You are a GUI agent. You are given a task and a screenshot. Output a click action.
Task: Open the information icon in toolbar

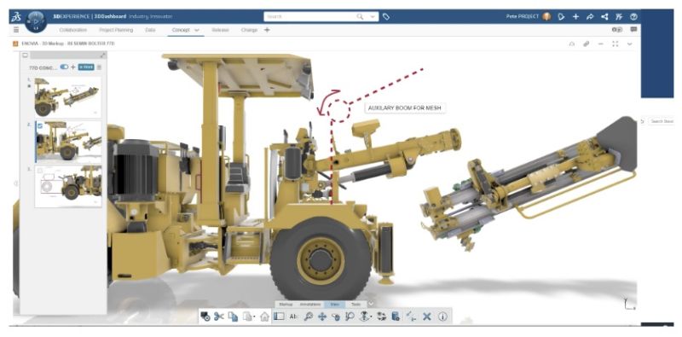pyautogui.click(x=442, y=317)
